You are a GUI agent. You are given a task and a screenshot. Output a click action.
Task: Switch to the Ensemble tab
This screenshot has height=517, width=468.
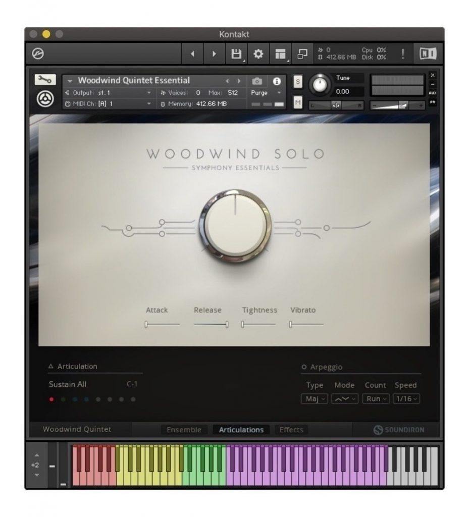point(184,430)
